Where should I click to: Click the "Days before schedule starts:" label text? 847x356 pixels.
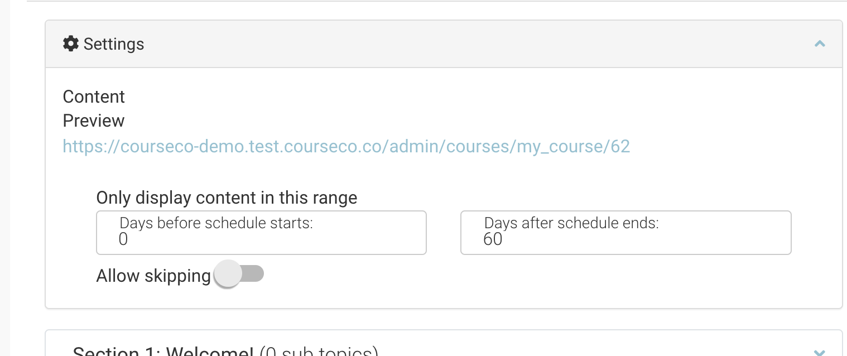216,223
